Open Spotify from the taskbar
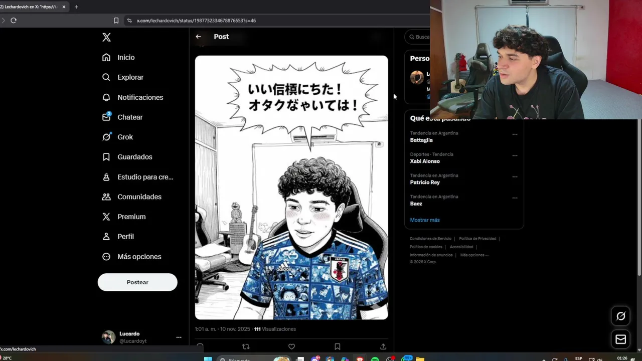Screen dimensions: 642x361 [375, 359]
